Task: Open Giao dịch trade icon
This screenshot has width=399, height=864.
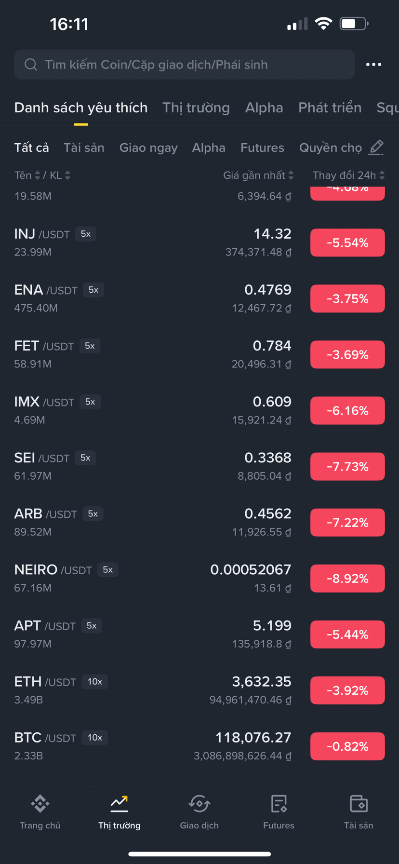Action: click(x=199, y=803)
